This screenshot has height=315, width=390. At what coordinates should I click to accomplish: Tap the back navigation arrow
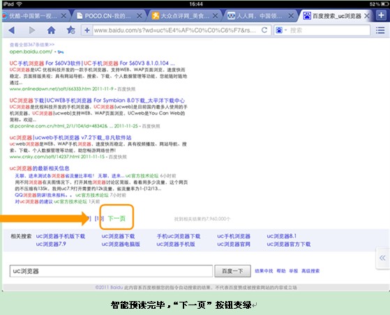click(x=12, y=30)
